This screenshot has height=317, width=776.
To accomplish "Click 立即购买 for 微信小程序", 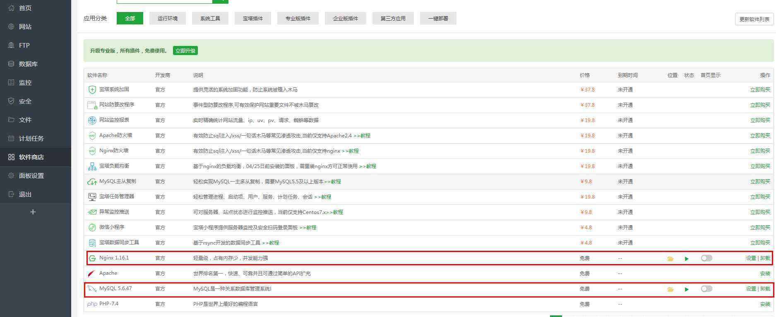I will pyautogui.click(x=760, y=227).
